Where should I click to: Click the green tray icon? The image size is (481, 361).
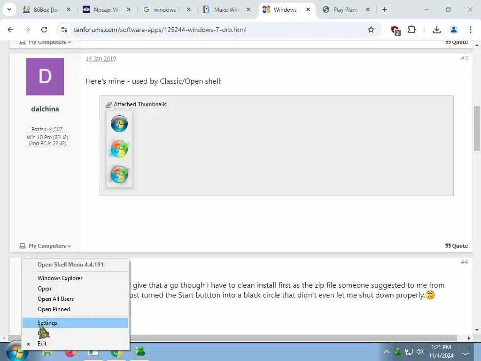coord(398,352)
